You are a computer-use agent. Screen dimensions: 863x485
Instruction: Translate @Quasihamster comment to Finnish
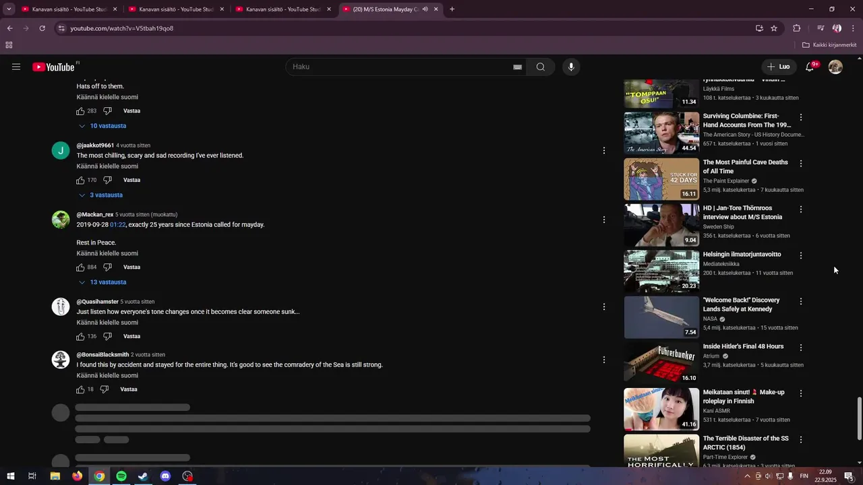pos(107,323)
